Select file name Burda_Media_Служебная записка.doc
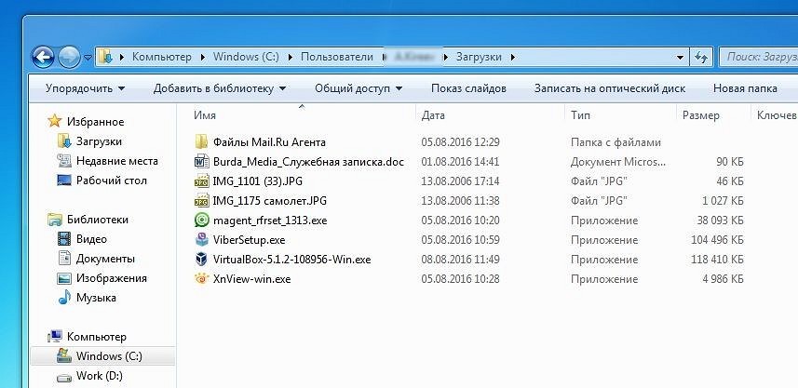 point(308,162)
